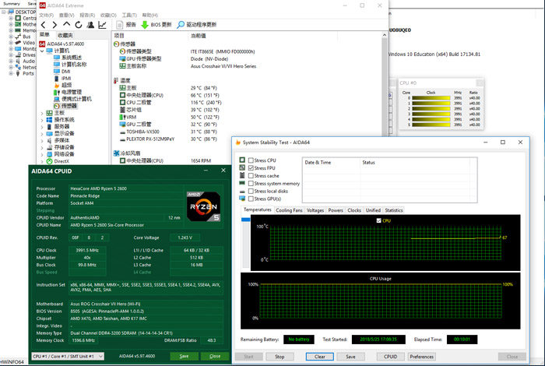Enable the Stress system memory checkbox
The width and height of the screenshot is (545, 366).
pyautogui.click(x=251, y=183)
